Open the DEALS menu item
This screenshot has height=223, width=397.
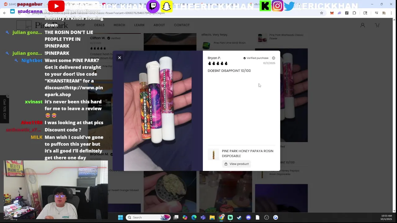pyautogui.click(x=99, y=25)
